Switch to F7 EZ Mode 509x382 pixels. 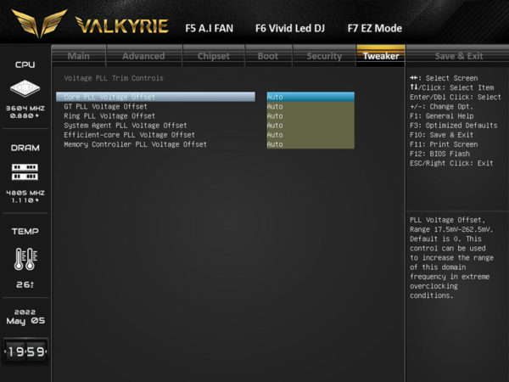click(x=375, y=28)
